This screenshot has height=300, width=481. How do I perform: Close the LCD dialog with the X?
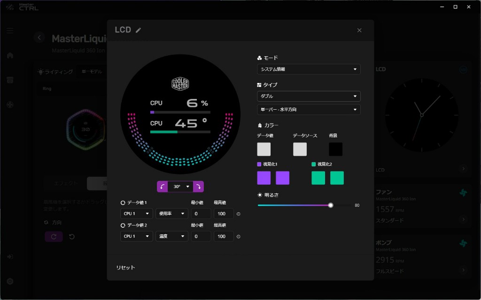coord(359,30)
